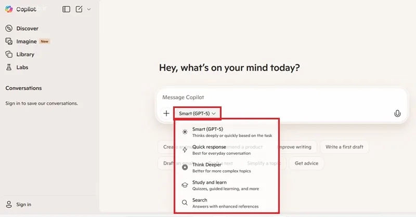Click the Get advice suggestion chip

click(x=307, y=163)
